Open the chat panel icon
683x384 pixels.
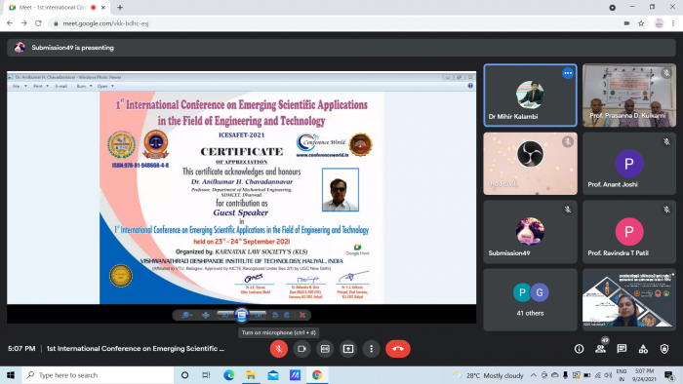[622, 349]
